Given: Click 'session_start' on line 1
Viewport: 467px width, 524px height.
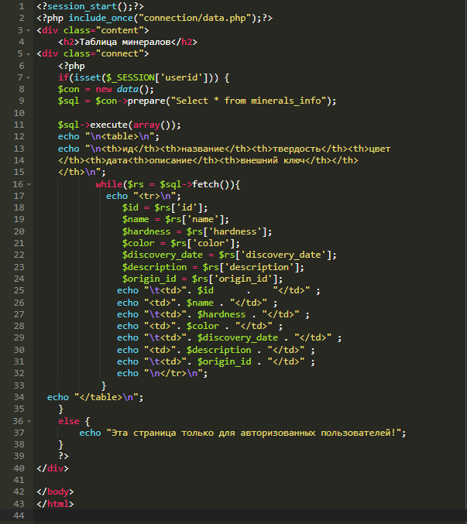Looking at the screenshot, I should click(x=82, y=6).
